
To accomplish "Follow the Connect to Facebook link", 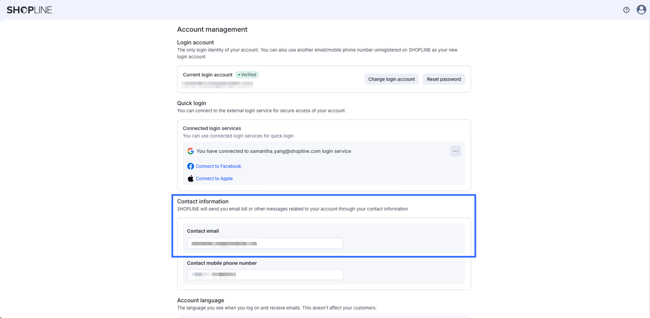I will click(x=218, y=166).
